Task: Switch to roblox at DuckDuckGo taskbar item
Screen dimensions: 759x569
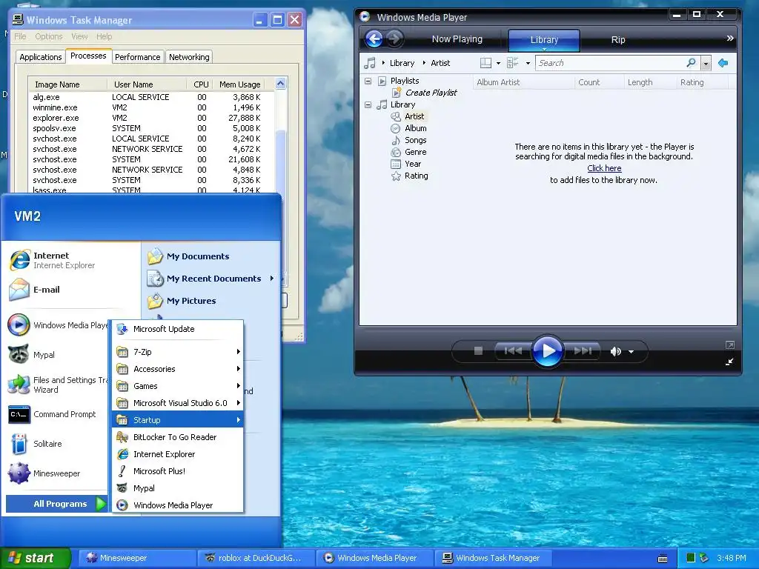Action: (x=256, y=558)
